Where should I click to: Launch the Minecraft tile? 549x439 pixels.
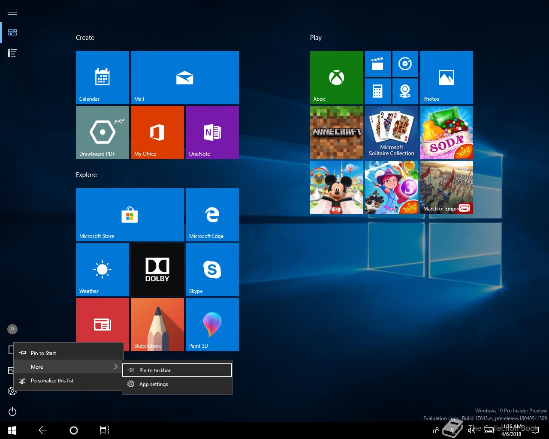pyautogui.click(x=337, y=132)
